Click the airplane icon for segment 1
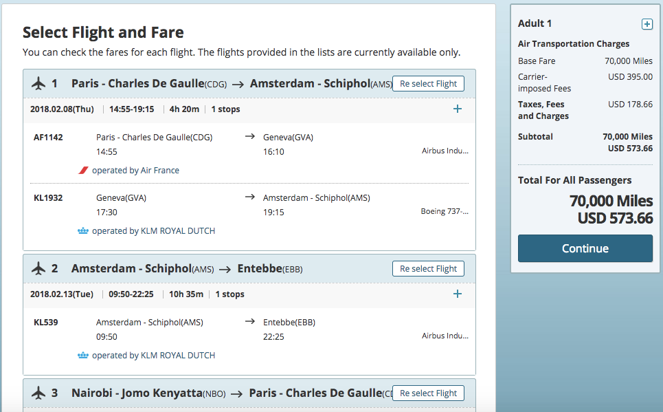 [x=38, y=84]
